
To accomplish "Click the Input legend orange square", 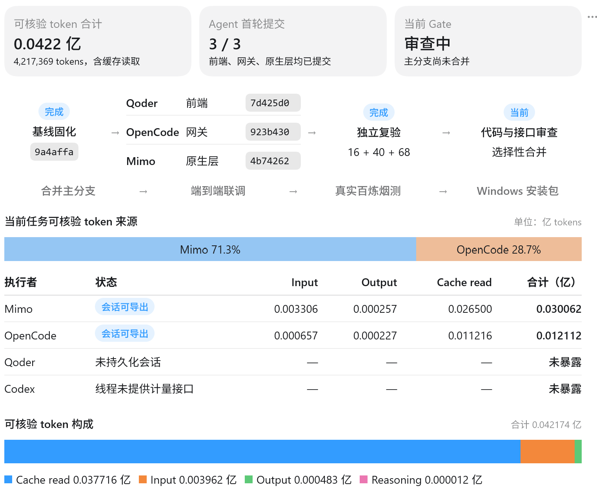I will click(x=143, y=479).
